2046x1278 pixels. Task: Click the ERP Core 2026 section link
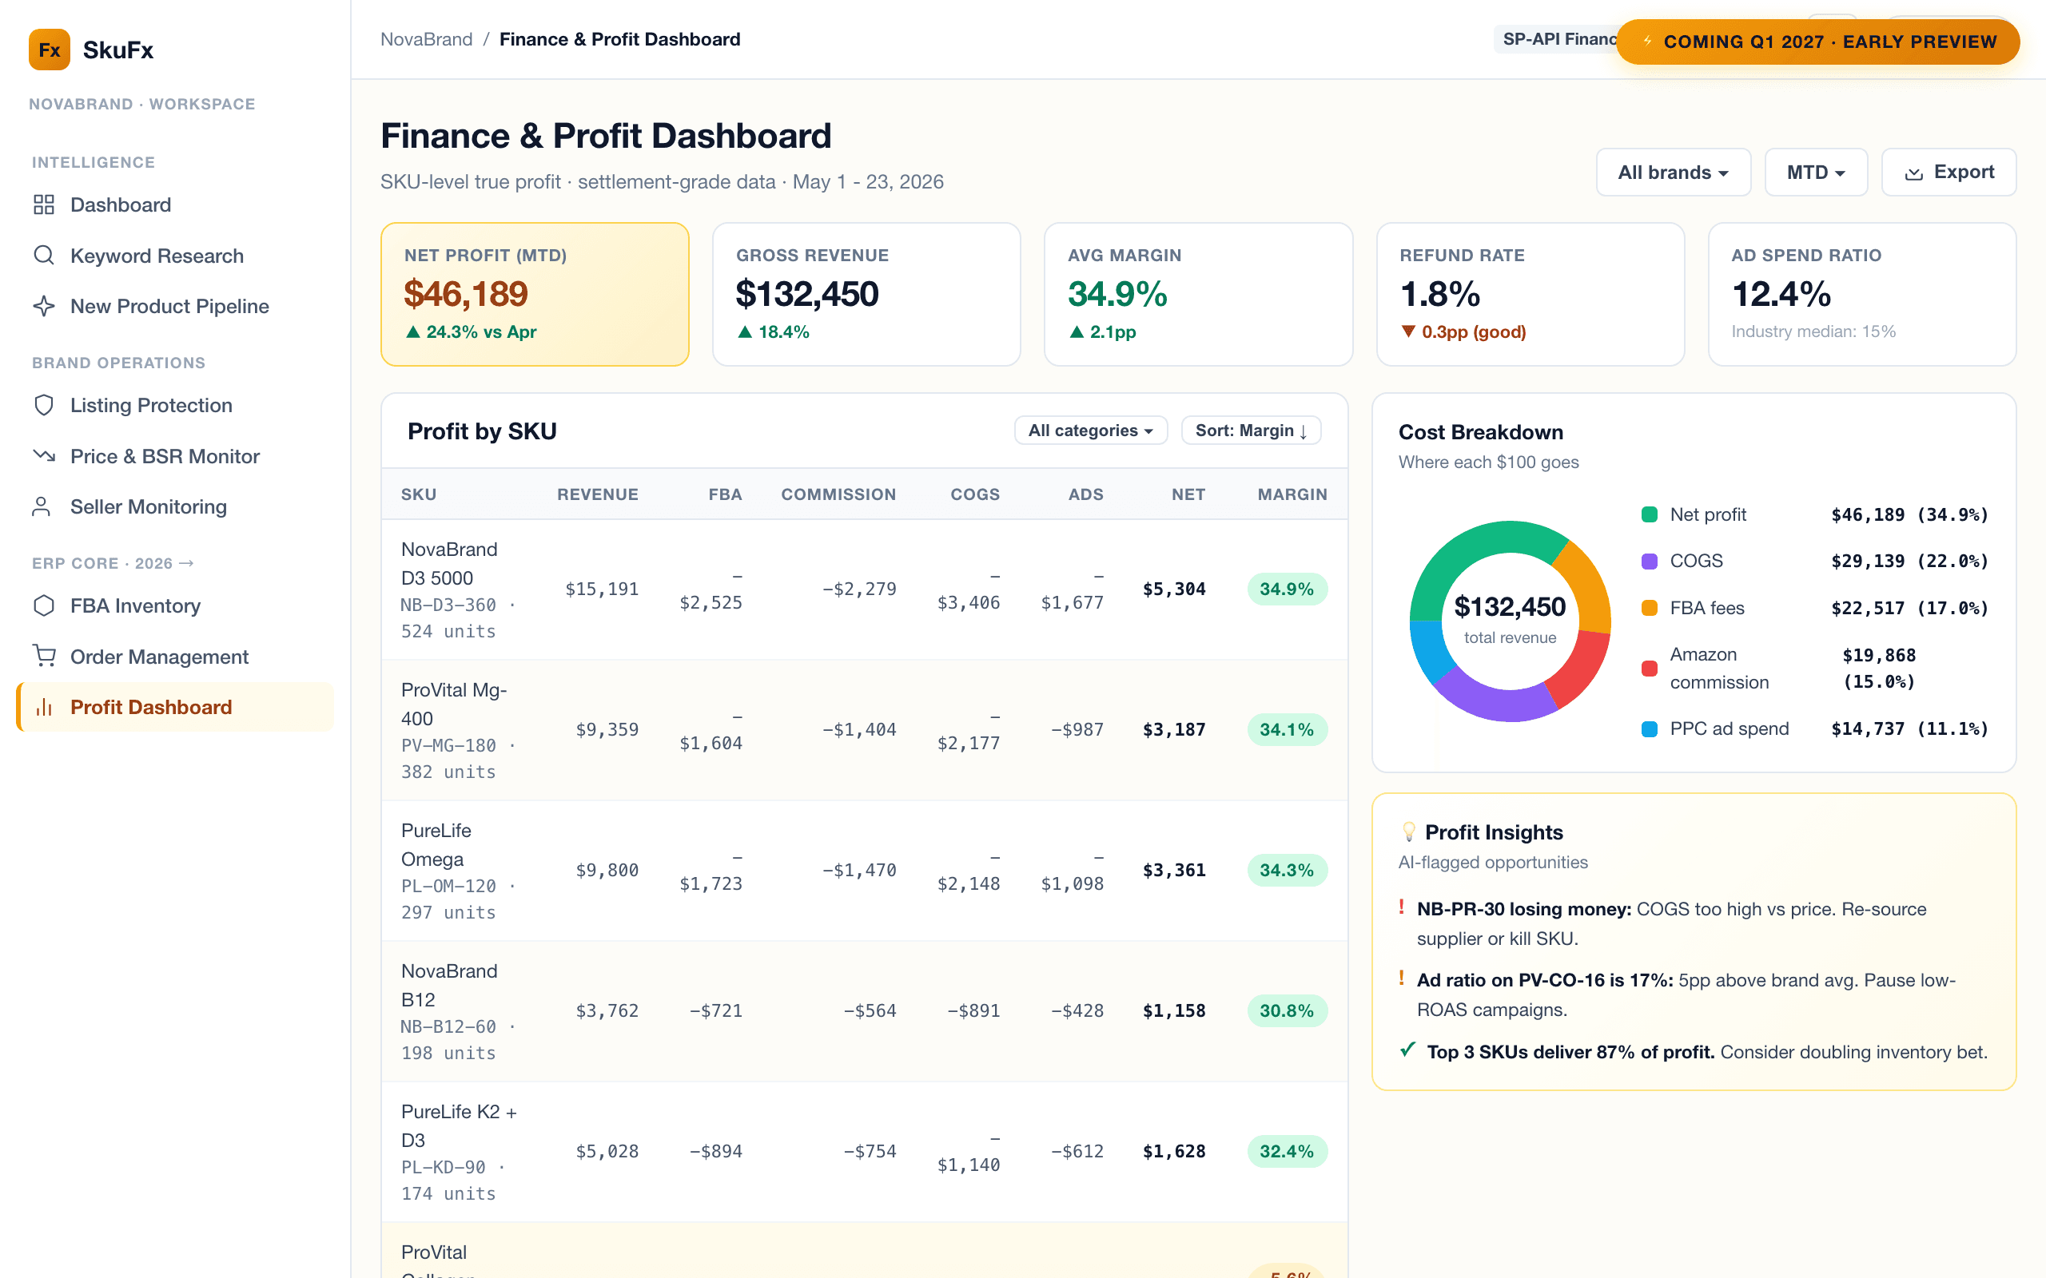click(113, 563)
